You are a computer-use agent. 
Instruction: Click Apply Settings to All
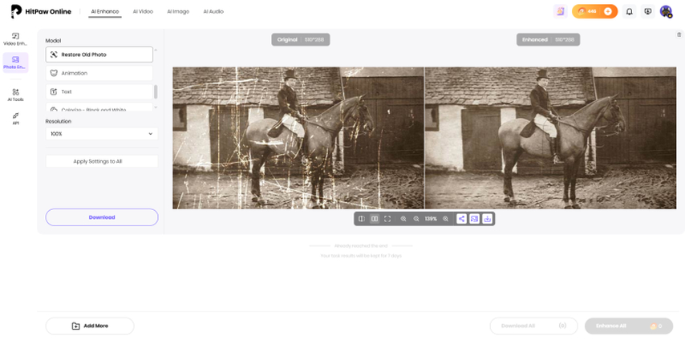(102, 161)
